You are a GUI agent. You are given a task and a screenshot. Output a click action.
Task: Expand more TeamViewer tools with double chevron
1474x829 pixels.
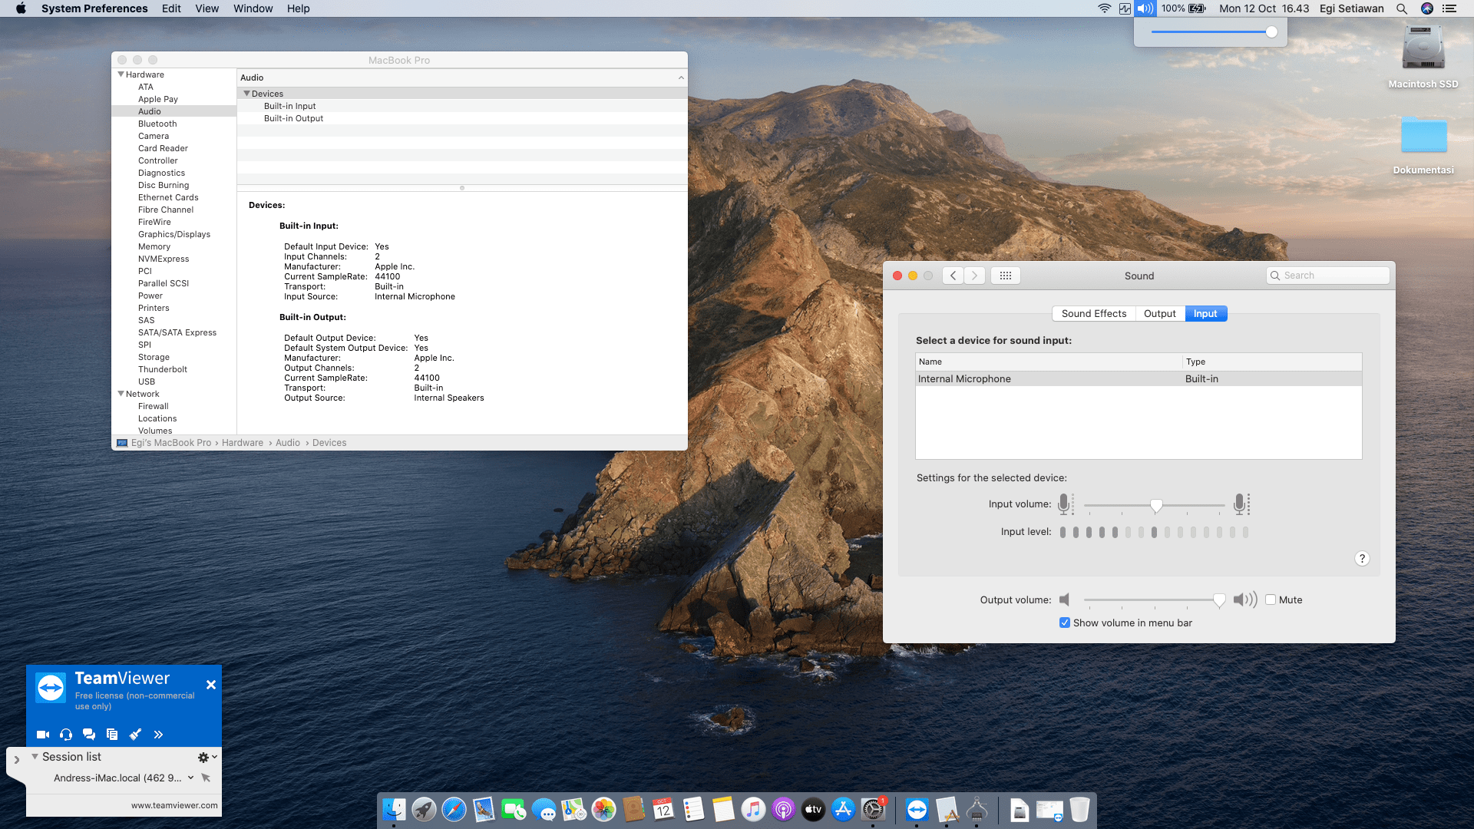coord(158,735)
